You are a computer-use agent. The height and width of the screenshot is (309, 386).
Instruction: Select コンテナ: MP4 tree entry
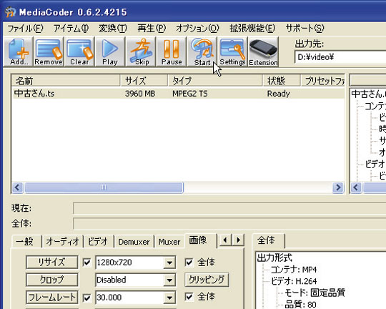click(x=294, y=270)
